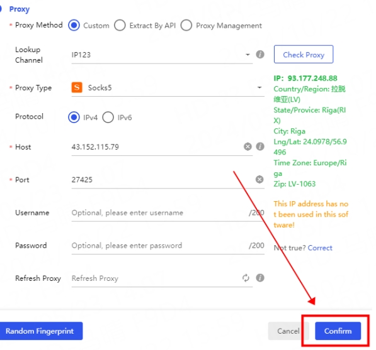This screenshot has height=350, width=376.
Task: Select Extract By API method
Action: coord(120,25)
